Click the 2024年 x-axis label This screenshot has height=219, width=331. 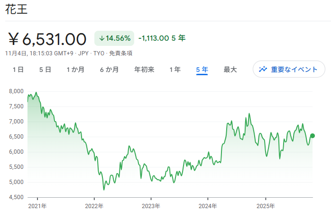(x=208, y=206)
